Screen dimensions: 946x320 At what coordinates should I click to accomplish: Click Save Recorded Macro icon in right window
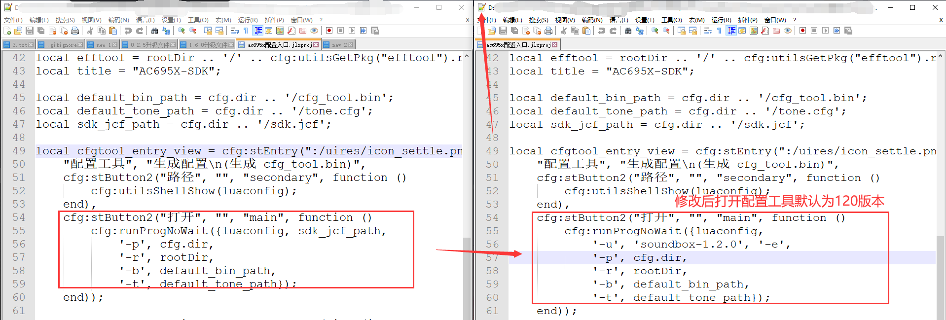(x=848, y=31)
